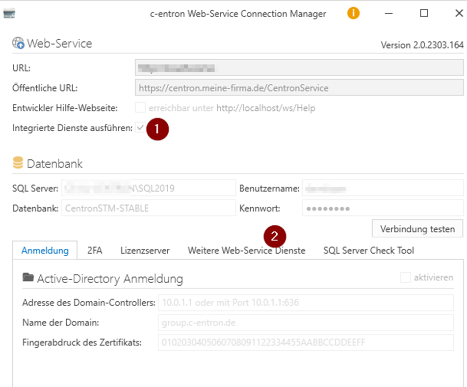Focus the Kennwort password field

coord(382,208)
